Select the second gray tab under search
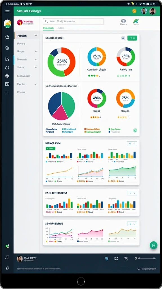The image size is (162, 289). (61, 28)
